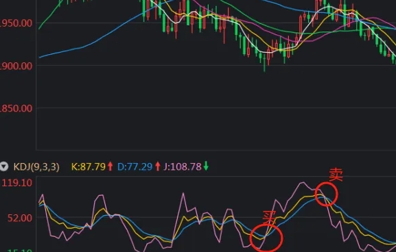396x252 pixels.
Task: Click the 1950.00 price axis label
Action: [x=16, y=23]
